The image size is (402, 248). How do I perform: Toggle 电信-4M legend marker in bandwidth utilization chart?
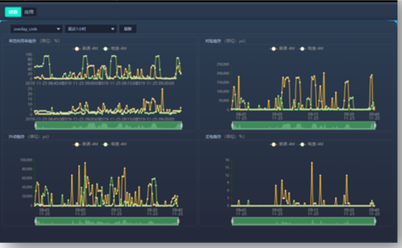click(x=105, y=48)
